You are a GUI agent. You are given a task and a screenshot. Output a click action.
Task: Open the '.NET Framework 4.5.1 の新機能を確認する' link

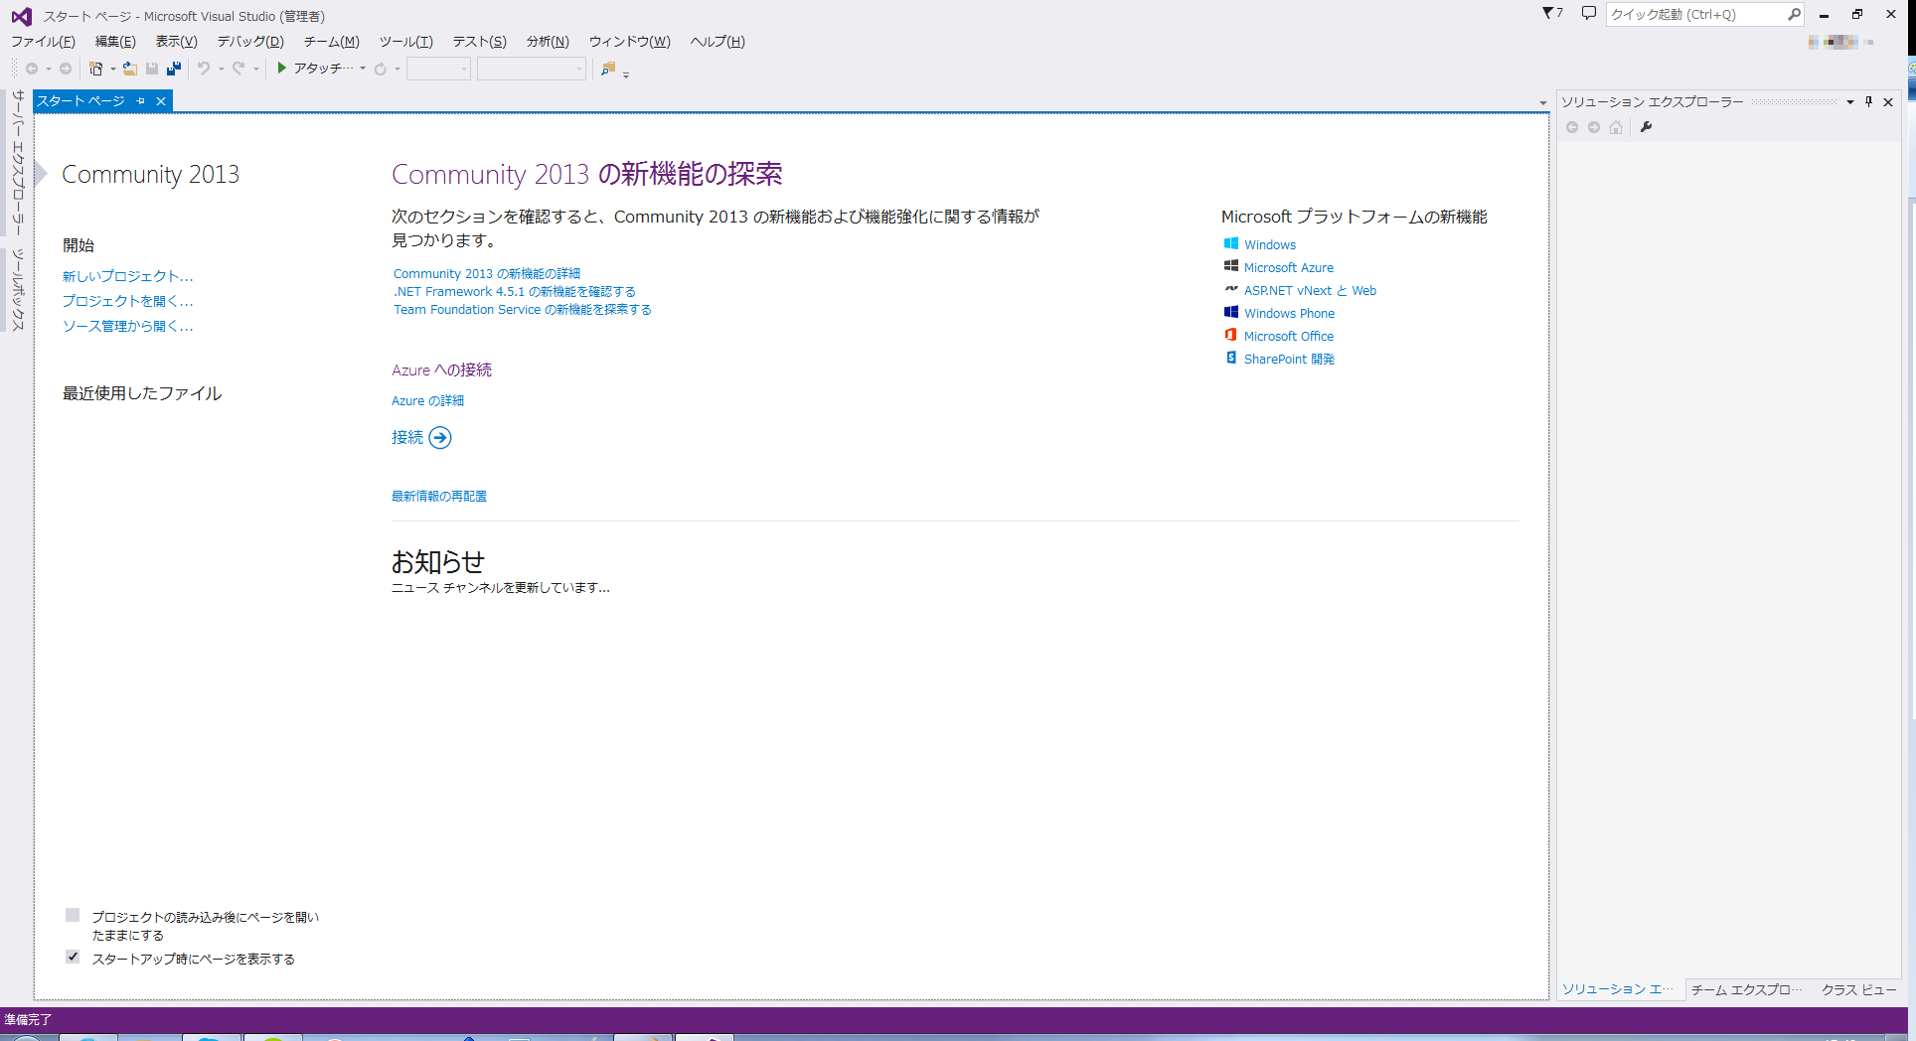[x=515, y=292]
